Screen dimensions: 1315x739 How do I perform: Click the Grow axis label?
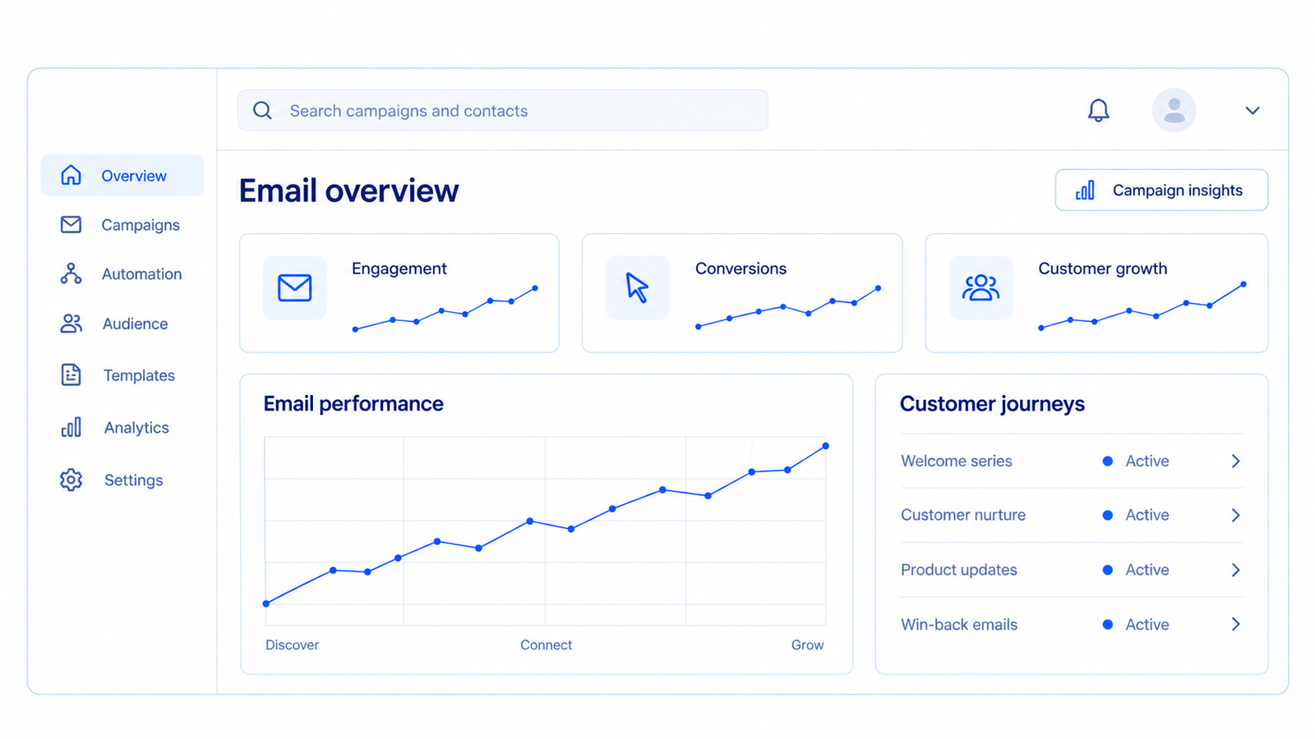click(807, 645)
